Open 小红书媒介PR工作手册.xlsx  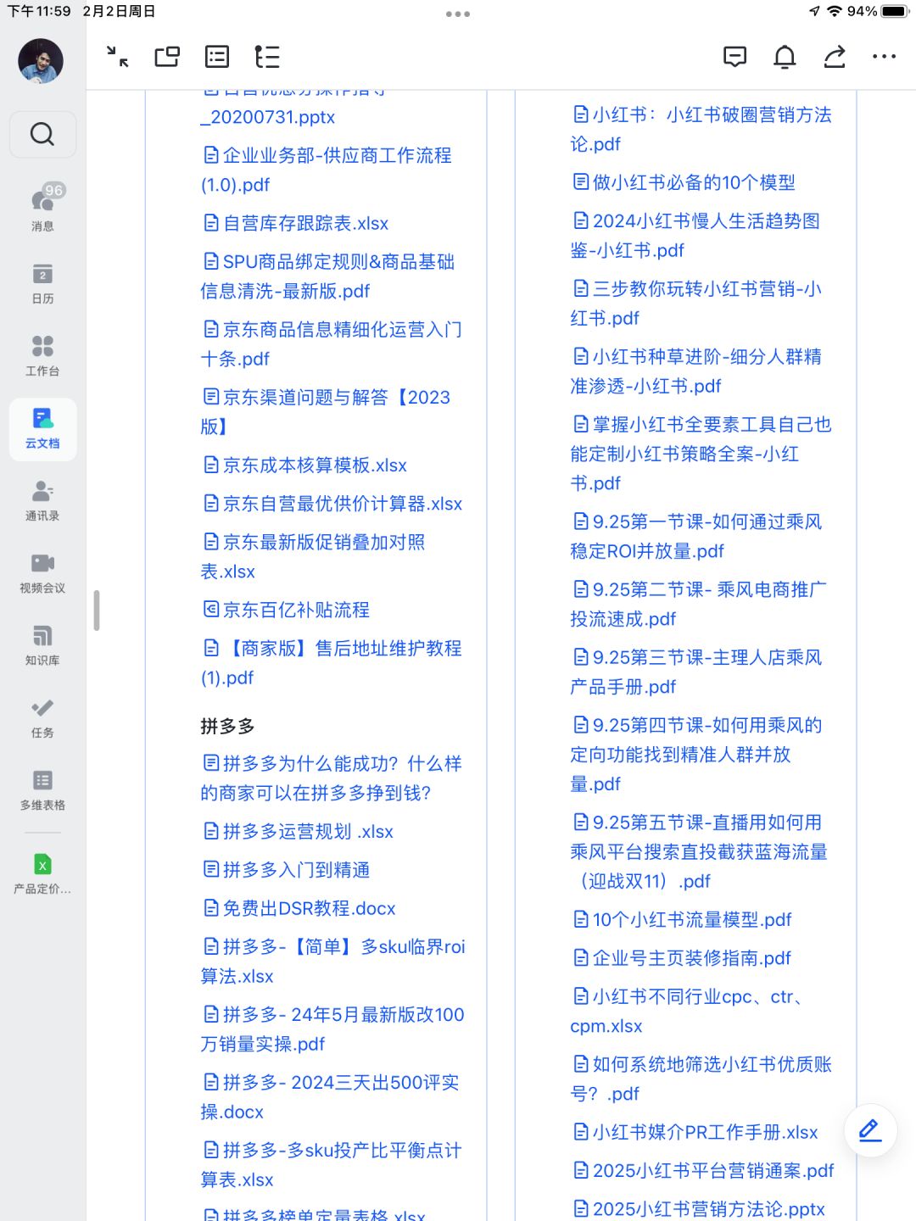pos(695,1132)
